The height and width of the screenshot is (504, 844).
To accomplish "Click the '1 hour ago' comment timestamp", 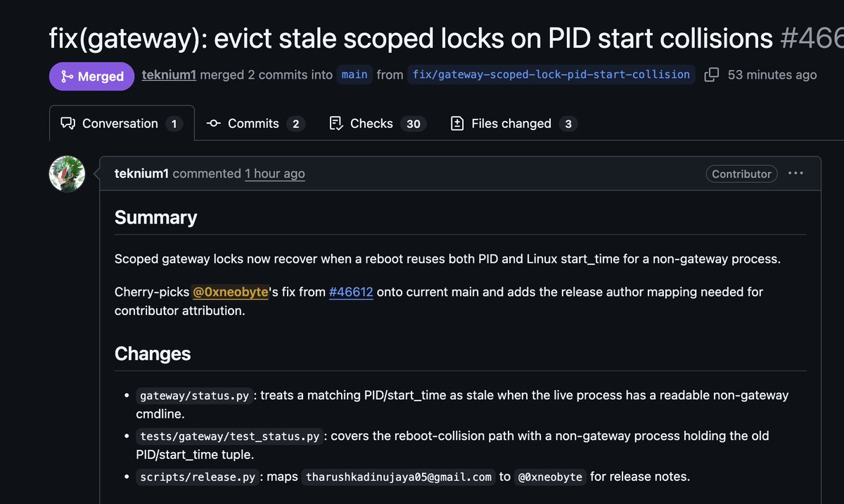I will coord(275,174).
